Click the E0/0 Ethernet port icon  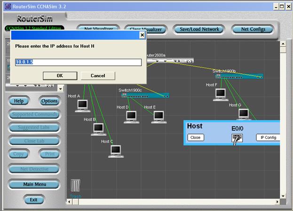(x=237, y=138)
